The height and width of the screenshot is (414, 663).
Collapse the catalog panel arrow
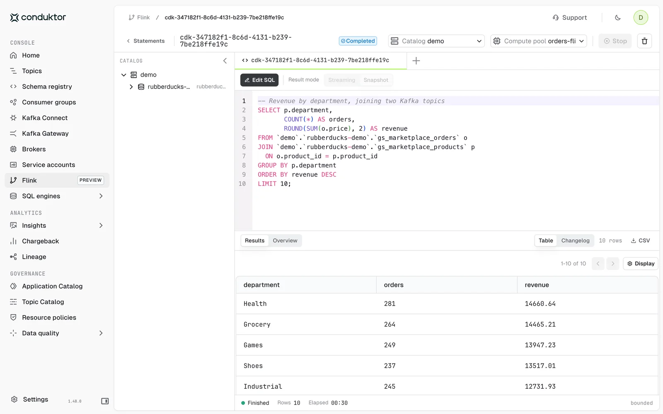click(225, 61)
